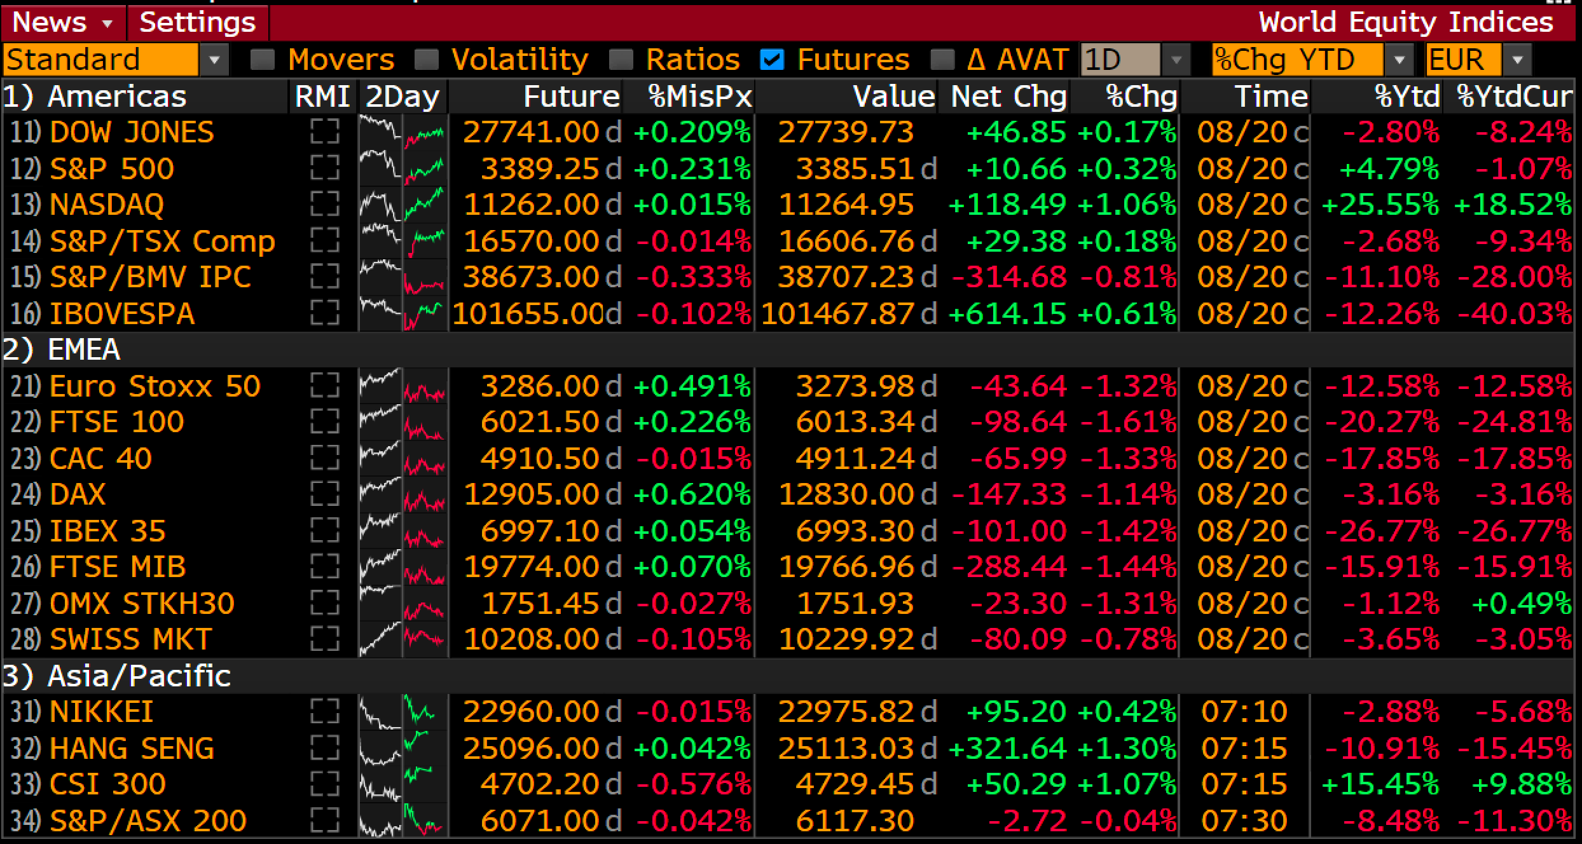
Task: Open the IBOVESPA index link
Action: pyautogui.click(x=121, y=314)
